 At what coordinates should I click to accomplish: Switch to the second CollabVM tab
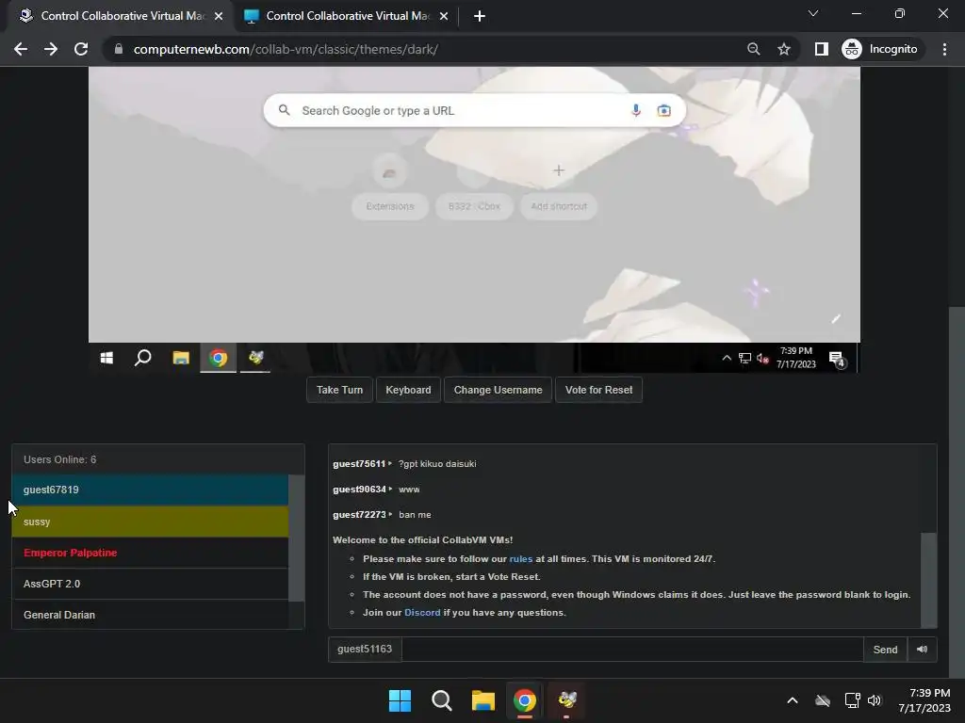347,16
